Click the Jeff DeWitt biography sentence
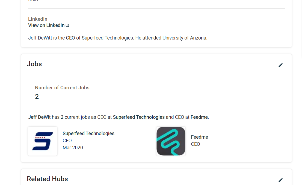 (x=118, y=38)
